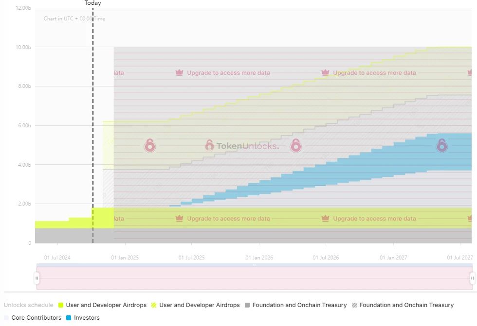The width and height of the screenshot is (477, 326).
Task: Toggle the hatched Foundation and Onchain Treasury legend item
Action: point(406,305)
